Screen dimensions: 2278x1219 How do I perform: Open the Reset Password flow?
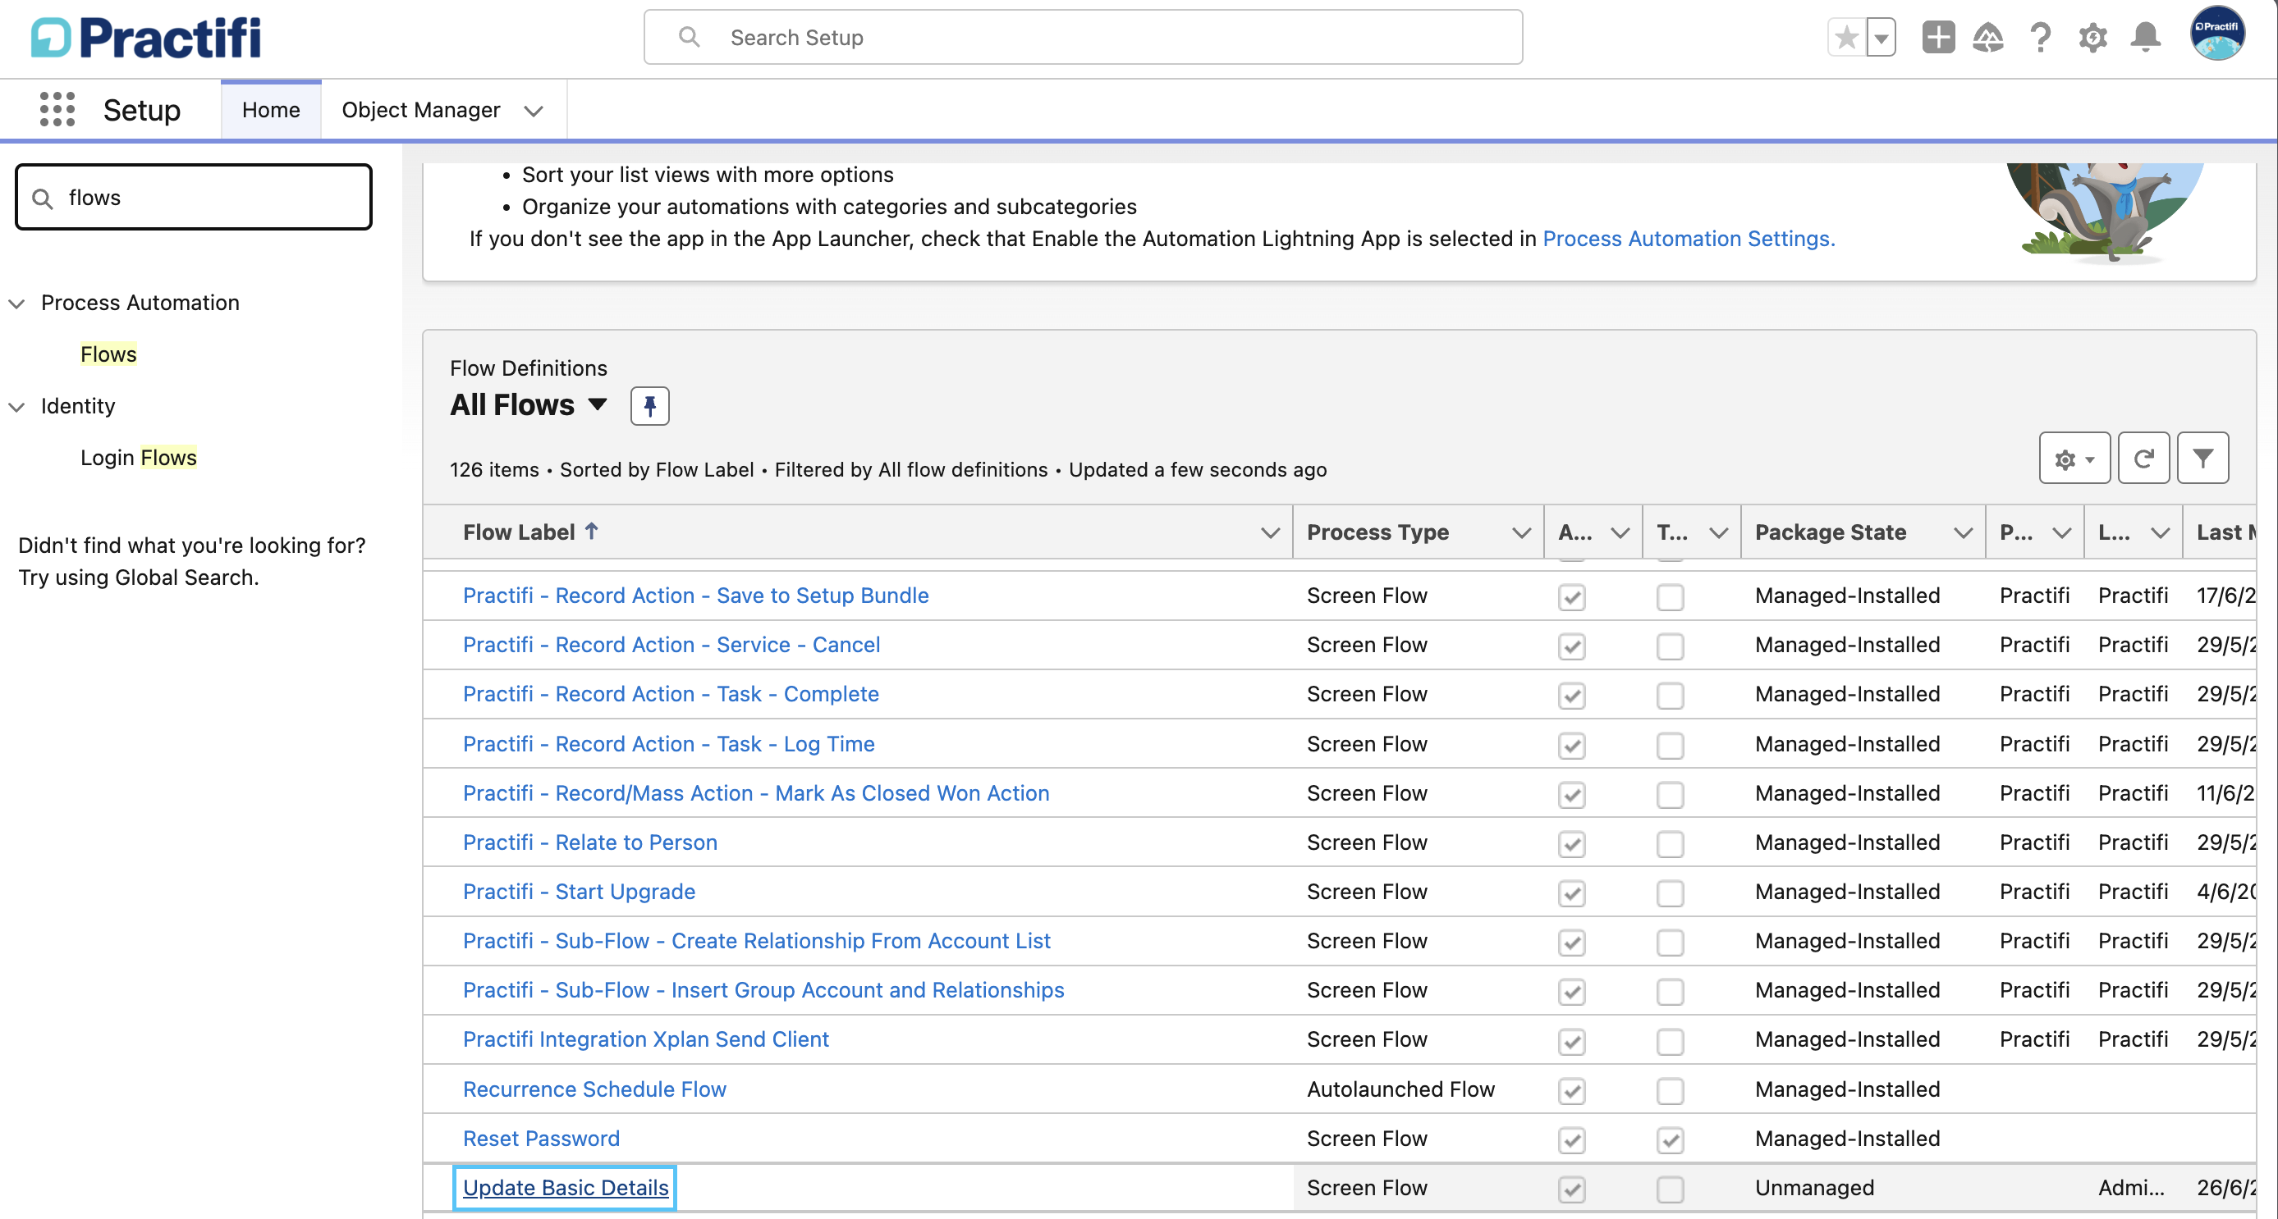[541, 1139]
